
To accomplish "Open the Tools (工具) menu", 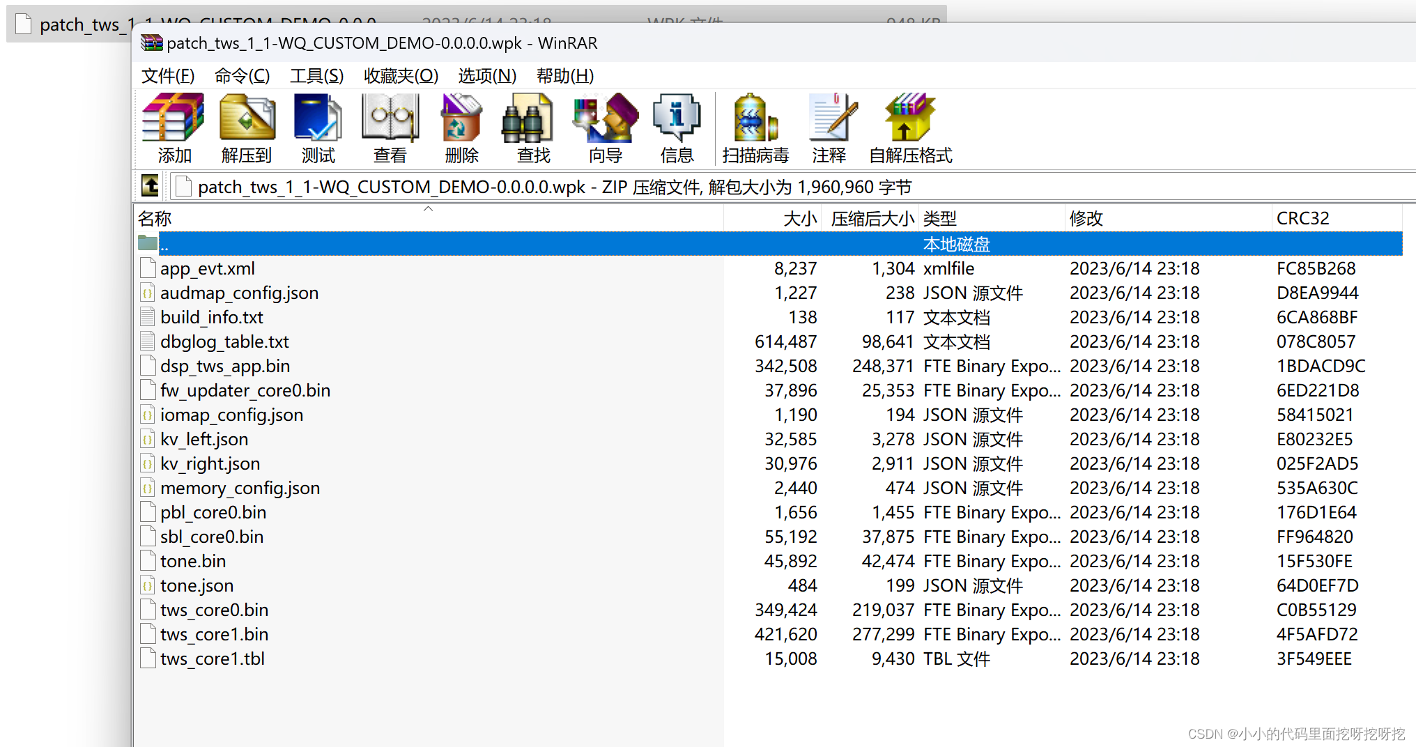I will pyautogui.click(x=317, y=75).
